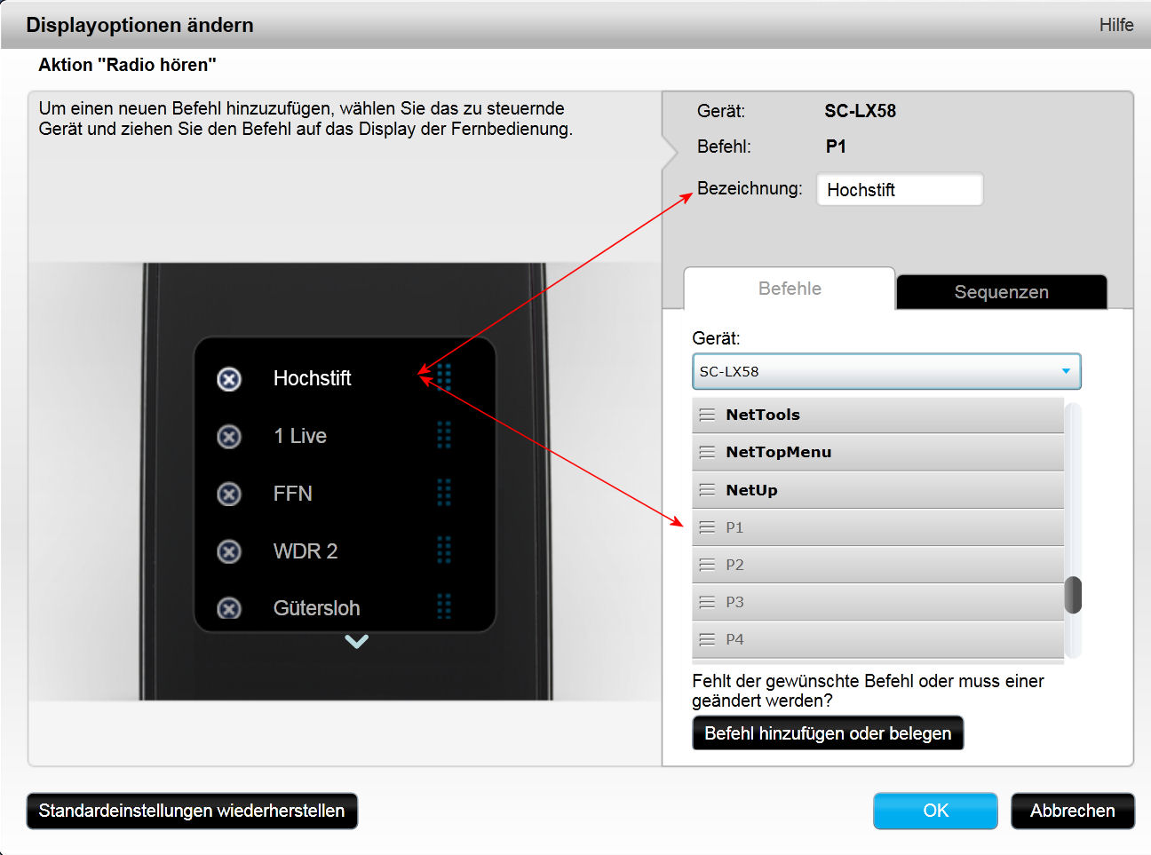Expand the remote display list with down chevron
Viewport: 1151px width, 855px height.
pyautogui.click(x=356, y=641)
